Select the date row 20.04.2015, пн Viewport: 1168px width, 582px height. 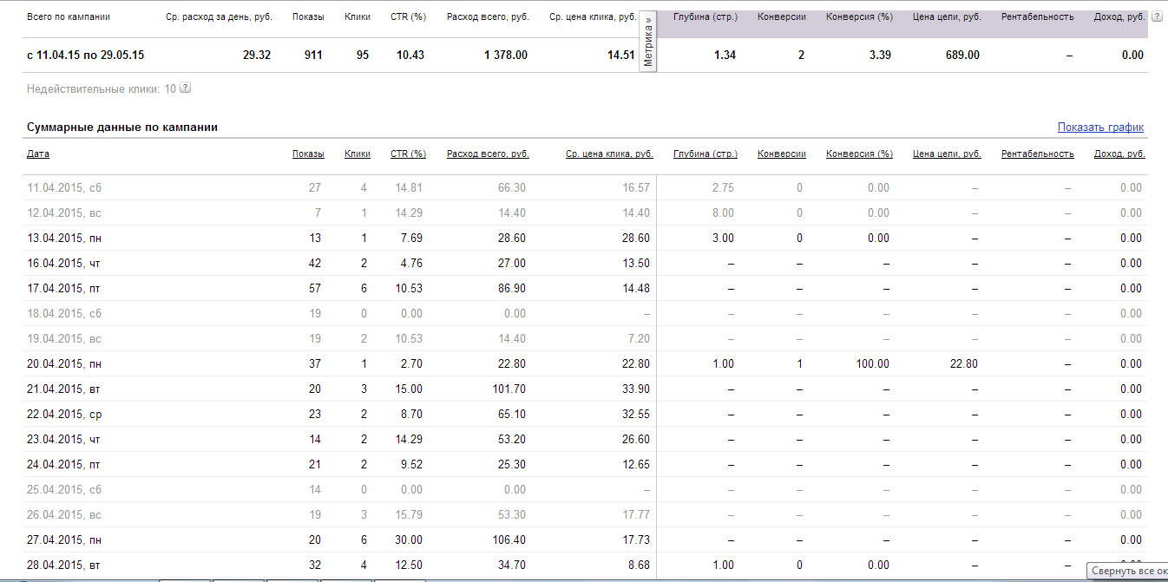coord(64,364)
